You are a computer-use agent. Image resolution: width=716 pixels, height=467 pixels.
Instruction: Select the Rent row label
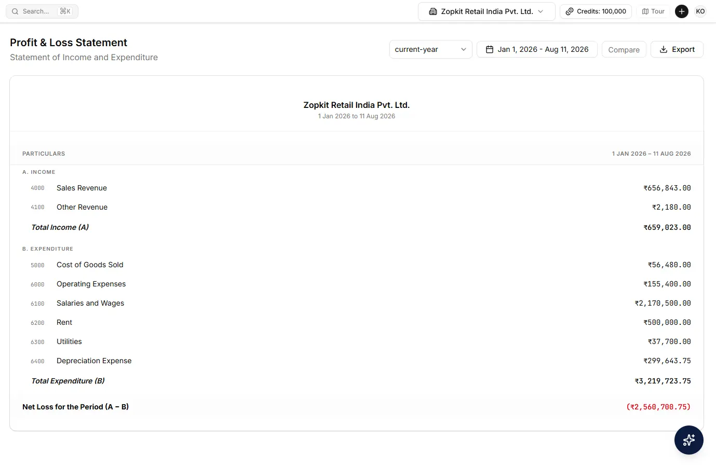tap(64, 322)
